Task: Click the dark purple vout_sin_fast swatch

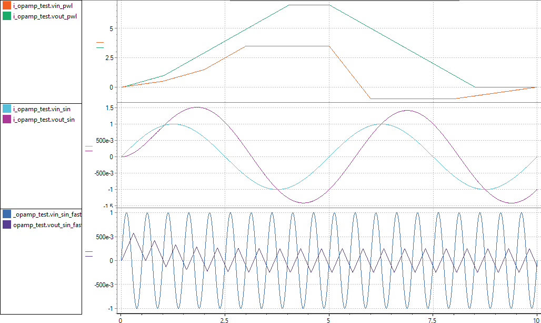Action: tap(6, 225)
